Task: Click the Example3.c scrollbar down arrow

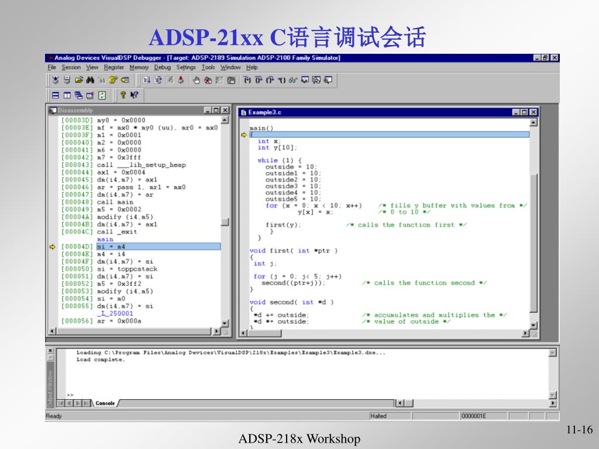Action: pos(533,325)
